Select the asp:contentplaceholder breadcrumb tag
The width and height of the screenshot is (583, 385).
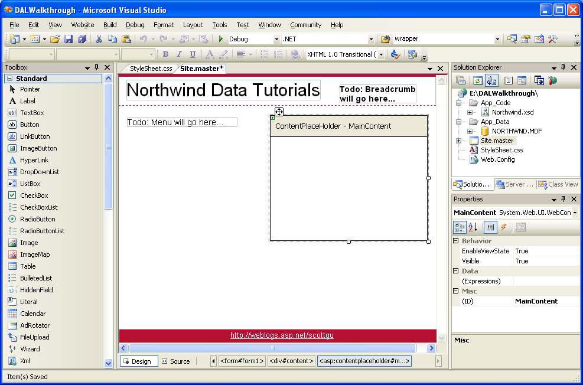pos(364,361)
